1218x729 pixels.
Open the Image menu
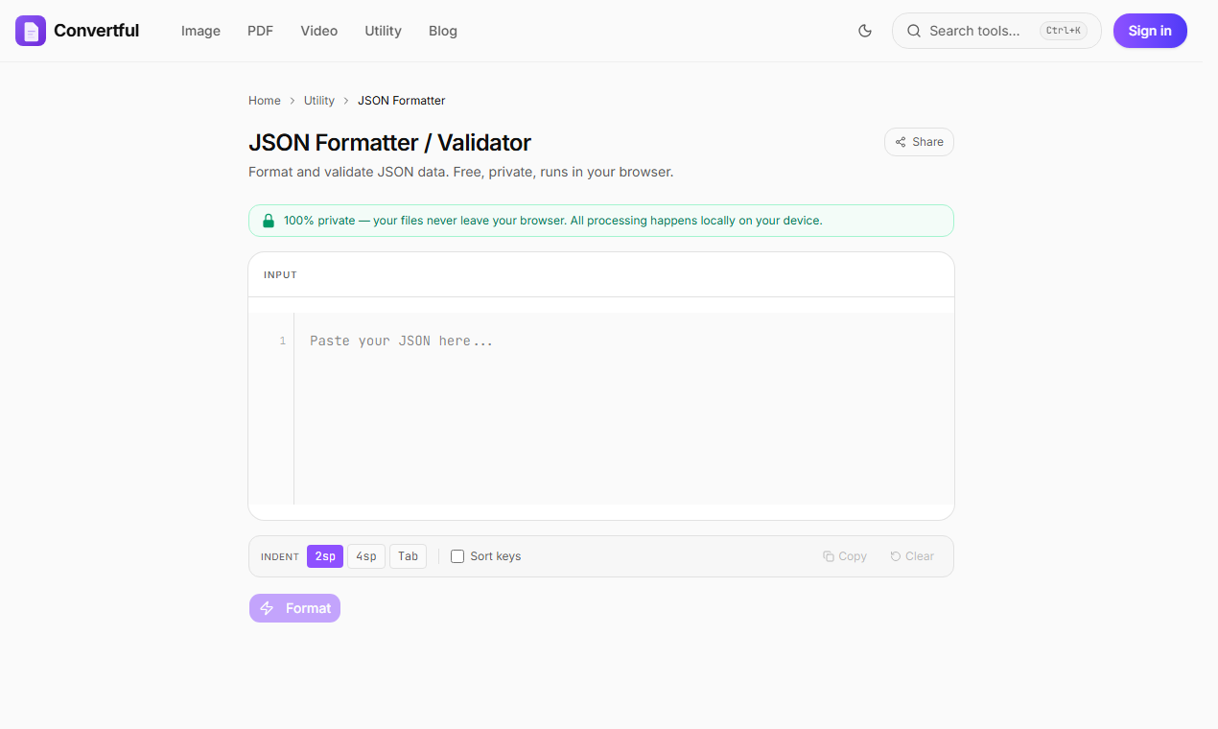point(200,31)
